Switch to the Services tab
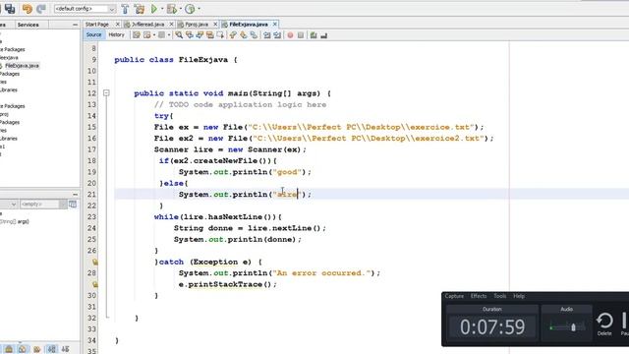 click(29, 25)
